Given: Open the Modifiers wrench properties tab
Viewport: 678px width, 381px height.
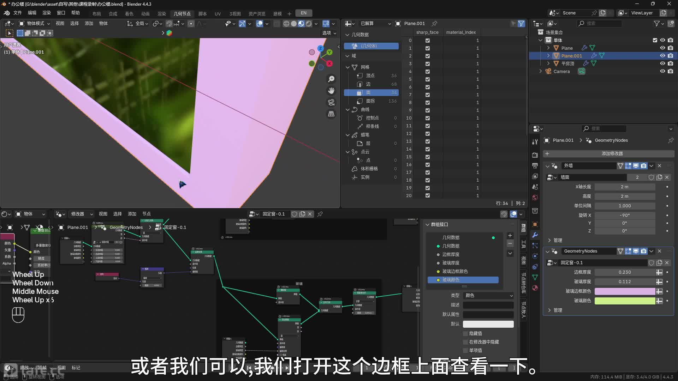Looking at the screenshot, I should 535,235.
